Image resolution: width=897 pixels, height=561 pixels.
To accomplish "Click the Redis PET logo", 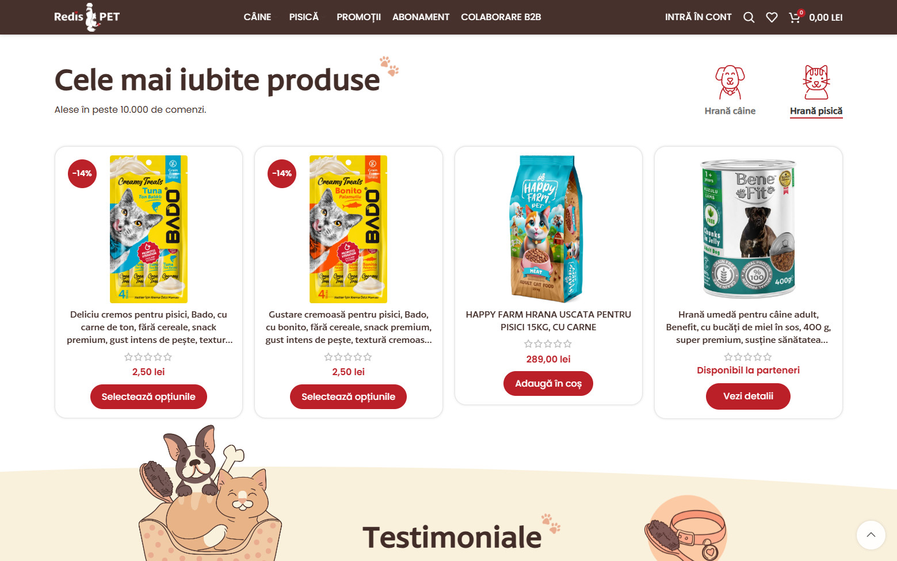I will [x=87, y=17].
